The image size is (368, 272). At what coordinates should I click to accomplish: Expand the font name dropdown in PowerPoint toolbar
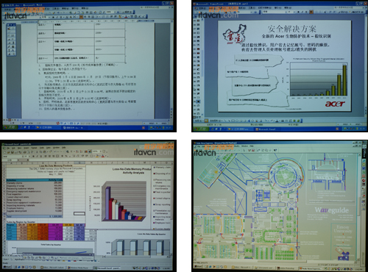click(286, 12)
